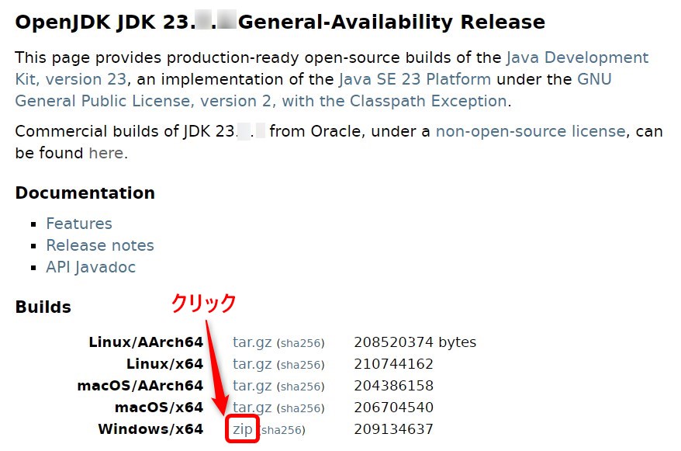The image size is (681, 451).
Task: View the Release notes
Action: point(100,245)
